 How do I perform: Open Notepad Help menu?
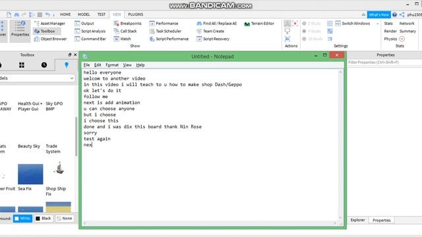pos(140,65)
